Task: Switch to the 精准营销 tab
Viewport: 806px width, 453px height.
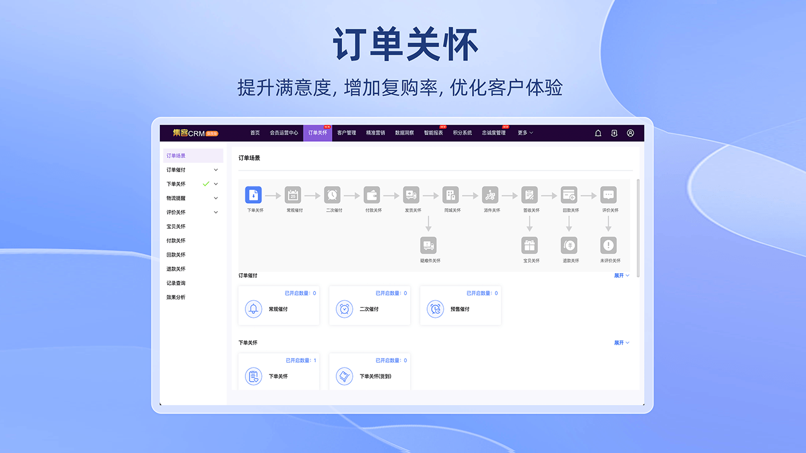Action: (x=375, y=133)
